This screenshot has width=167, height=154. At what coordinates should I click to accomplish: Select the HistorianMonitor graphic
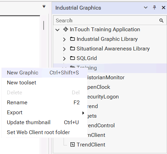[x=105, y=78]
